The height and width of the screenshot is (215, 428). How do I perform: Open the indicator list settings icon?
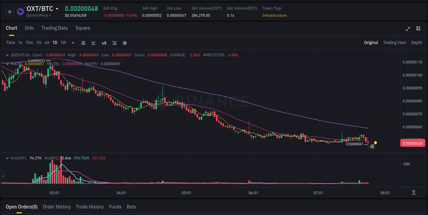114,43
